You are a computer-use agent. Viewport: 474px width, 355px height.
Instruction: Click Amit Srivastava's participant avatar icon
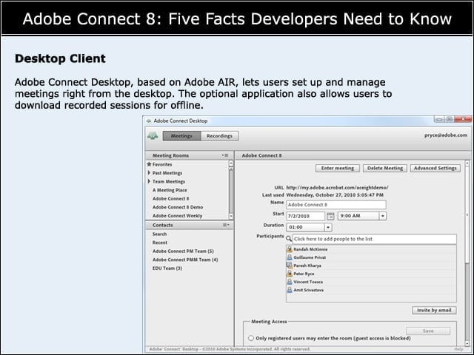point(290,290)
